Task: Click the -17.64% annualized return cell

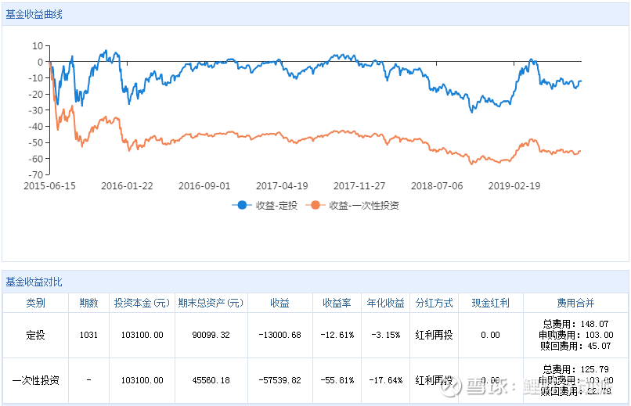Action: pos(385,380)
